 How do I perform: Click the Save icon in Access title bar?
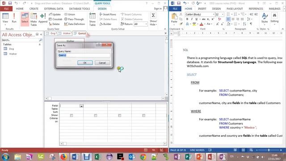(10, 3)
